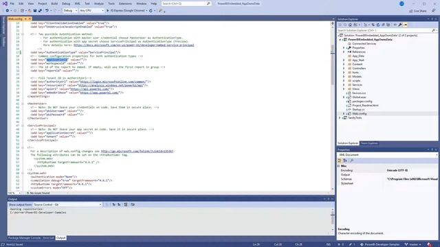Expand the Properties node in Solution Explorer
The image size is (440, 247).
pyautogui.click(x=344, y=48)
